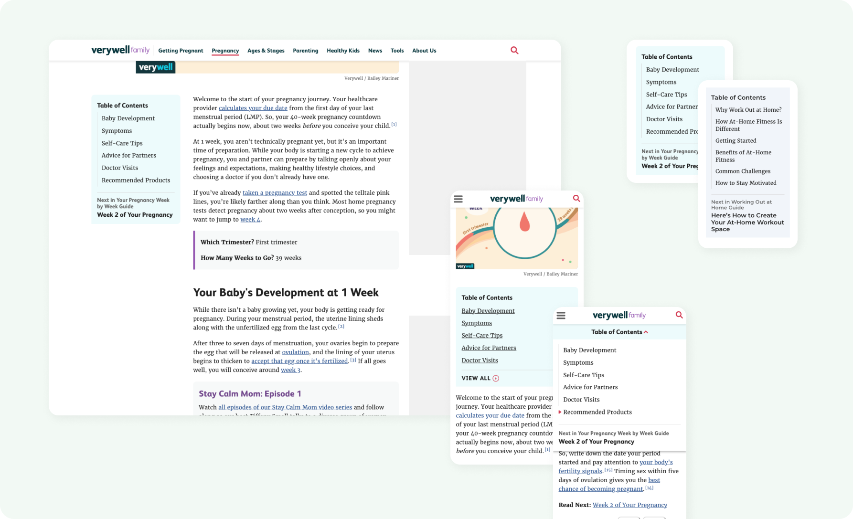Viewport: 853px width, 519px height.
Task: Click the verywell family logo in the bottom-right mobile view
Action: (619, 315)
